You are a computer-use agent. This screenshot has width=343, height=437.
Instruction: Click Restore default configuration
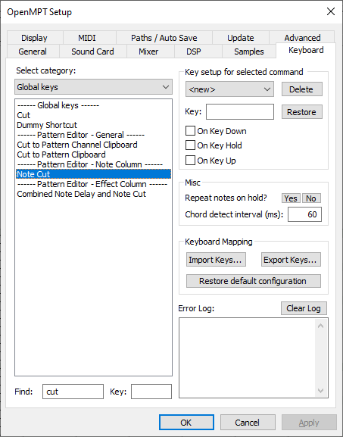(254, 281)
